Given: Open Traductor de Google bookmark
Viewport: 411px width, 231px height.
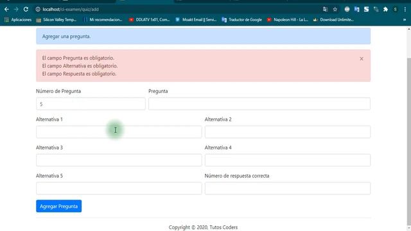Looking at the screenshot, I should [242, 20].
